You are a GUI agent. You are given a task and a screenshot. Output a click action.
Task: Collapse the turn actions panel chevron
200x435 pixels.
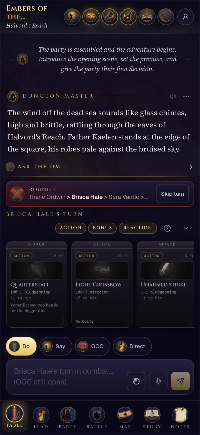pos(186,228)
